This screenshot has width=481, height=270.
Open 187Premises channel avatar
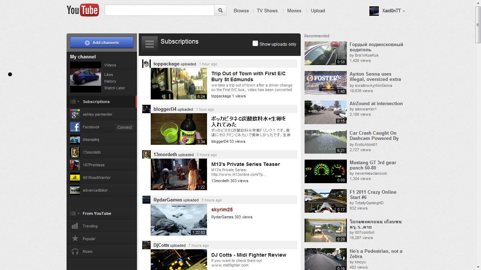(x=75, y=165)
